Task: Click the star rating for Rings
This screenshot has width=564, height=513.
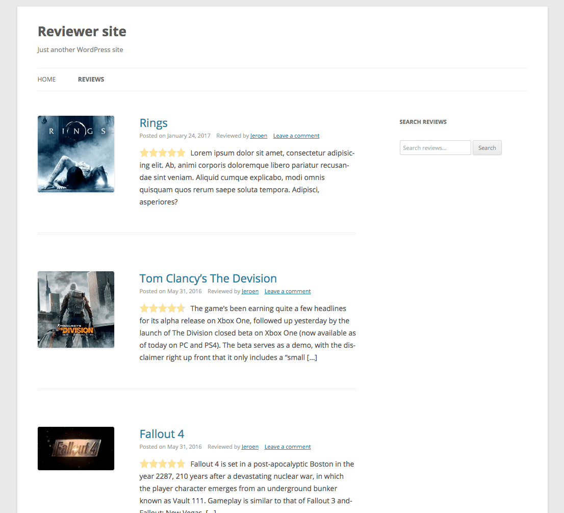Action: click(163, 153)
